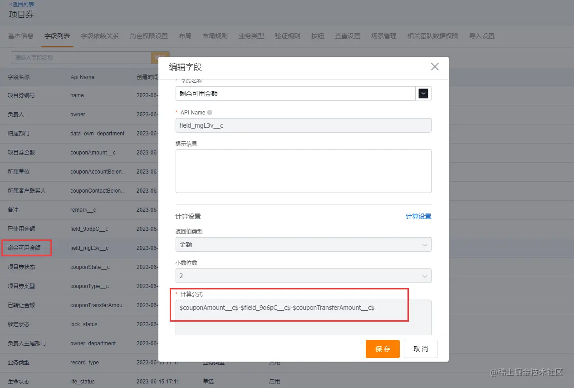Image resolution: width=574 pixels, height=388 pixels.
Task: Switch to the 布局 tab
Action: coord(185,36)
